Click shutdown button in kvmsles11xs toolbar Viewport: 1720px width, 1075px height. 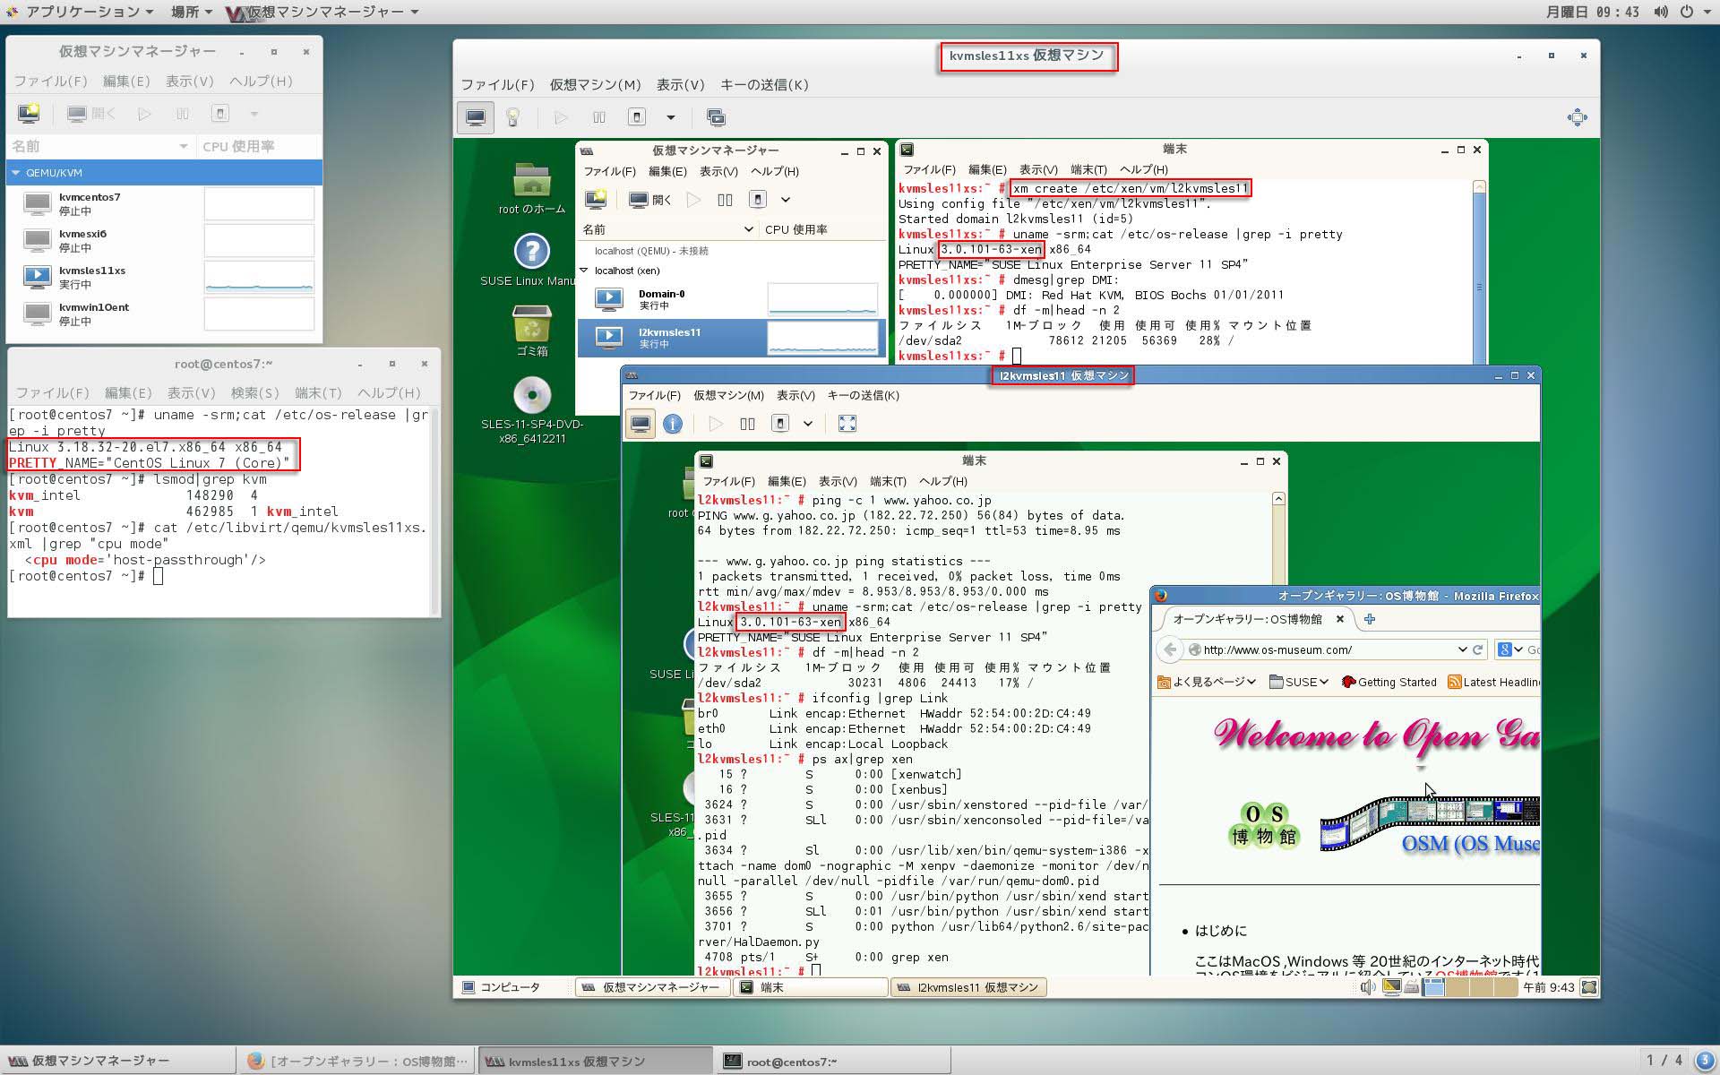tap(636, 117)
